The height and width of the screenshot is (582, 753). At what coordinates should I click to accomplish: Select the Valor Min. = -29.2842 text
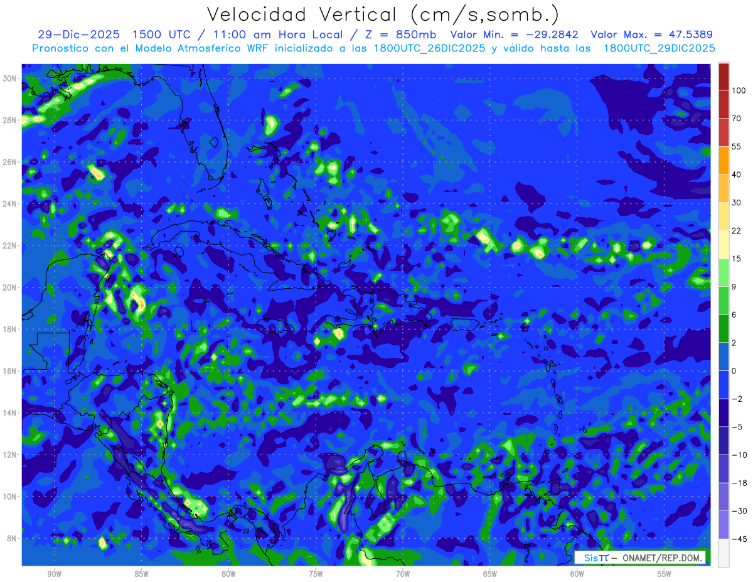(515, 34)
